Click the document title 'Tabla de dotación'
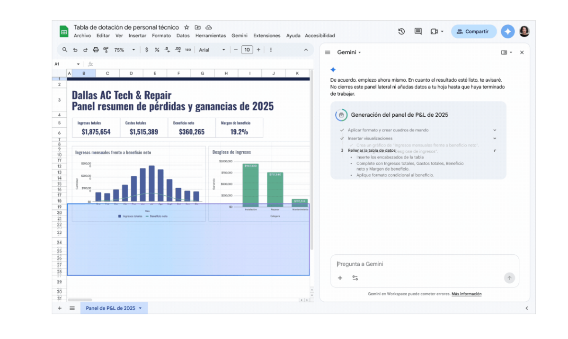Viewport: 568px width, 339px height. pyautogui.click(x=126, y=27)
